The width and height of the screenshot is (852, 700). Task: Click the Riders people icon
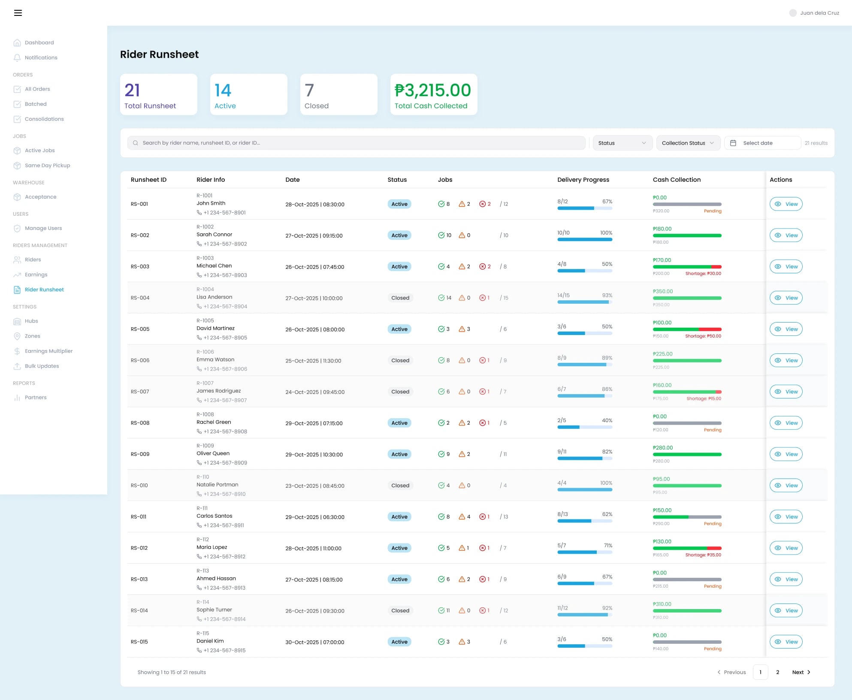pos(17,259)
